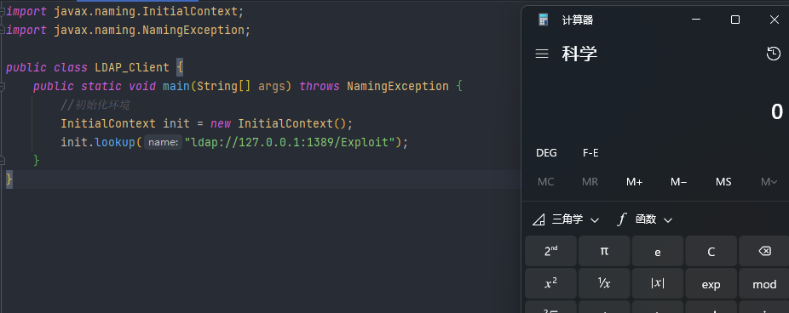Close the calculator window

pos(774,20)
